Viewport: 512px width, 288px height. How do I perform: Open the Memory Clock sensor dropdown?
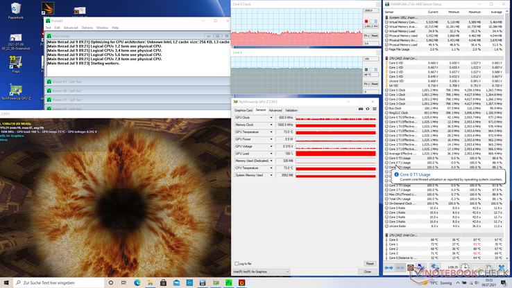click(x=271, y=125)
